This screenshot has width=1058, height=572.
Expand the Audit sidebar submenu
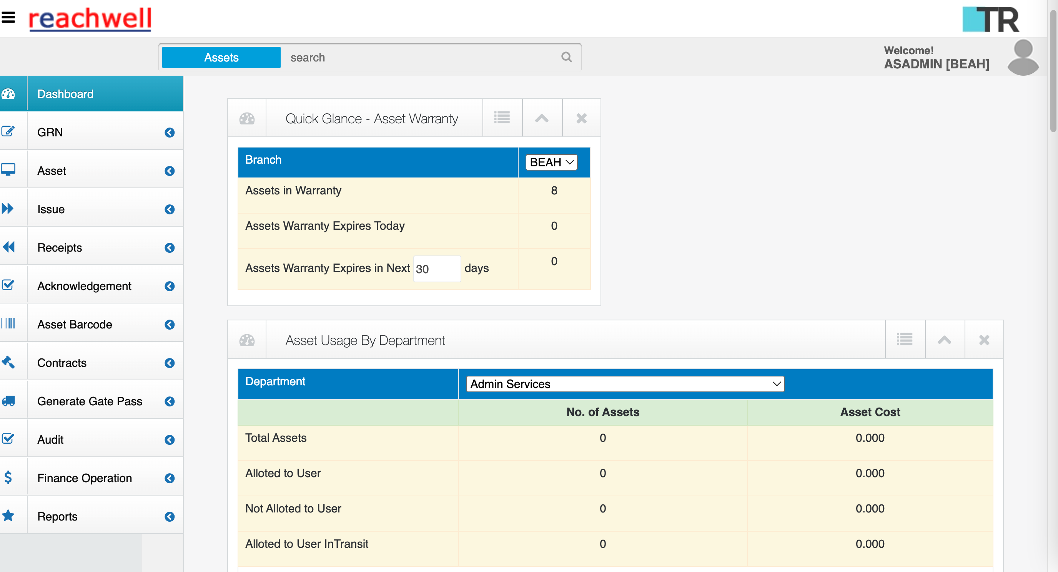point(170,439)
